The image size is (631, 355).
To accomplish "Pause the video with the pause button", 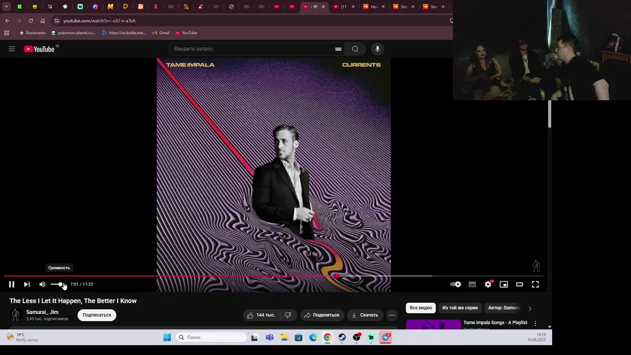I will point(11,284).
